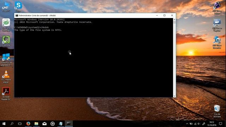Open the Action Center notifications
The height and width of the screenshot is (127, 226).
point(220,124)
